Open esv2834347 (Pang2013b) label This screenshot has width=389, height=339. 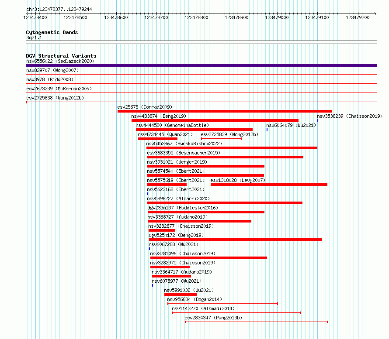tap(213, 318)
